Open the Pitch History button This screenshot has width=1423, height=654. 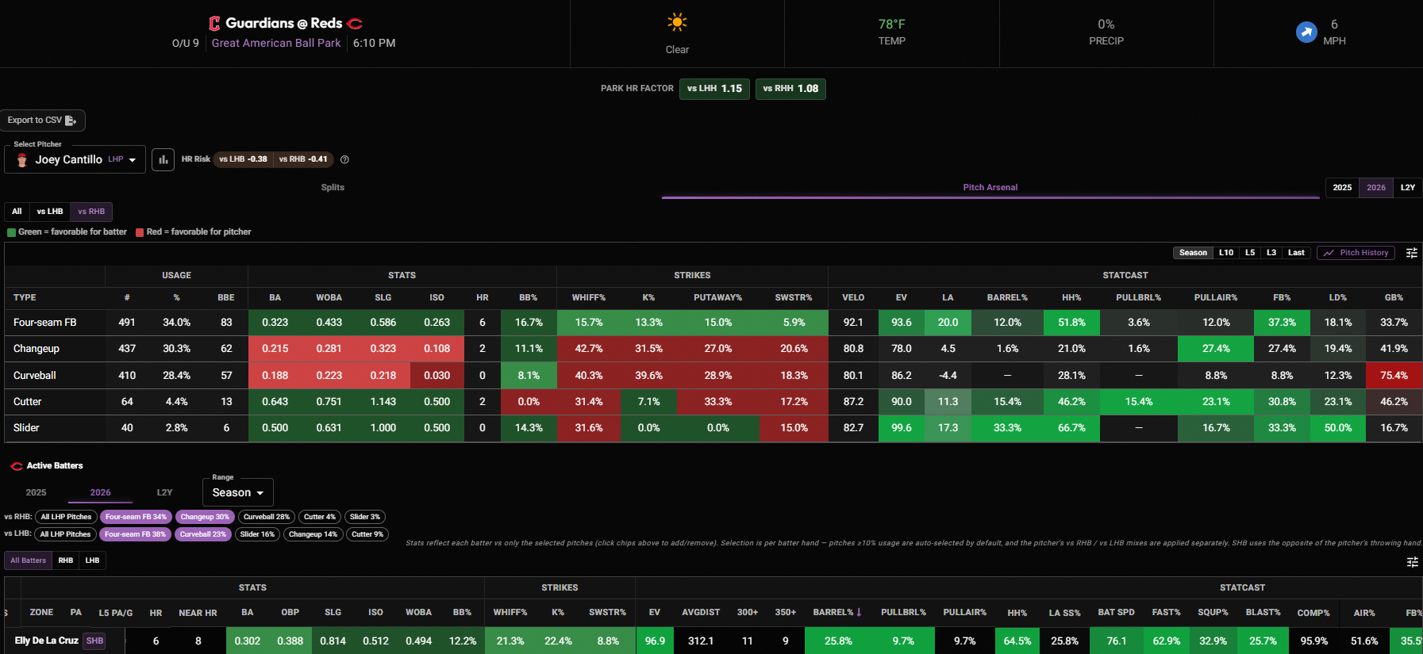(1357, 253)
